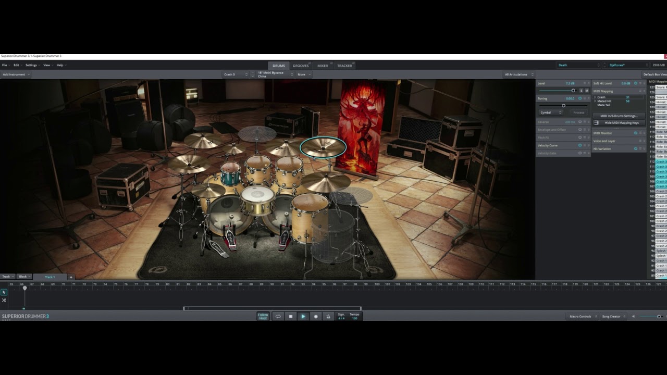Open the Track dropdown menu
This screenshot has width=667, height=375.
click(x=8, y=277)
